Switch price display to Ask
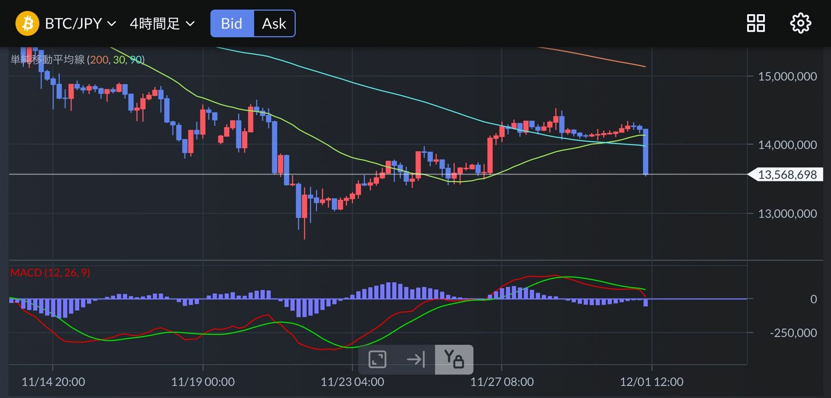 tap(274, 23)
